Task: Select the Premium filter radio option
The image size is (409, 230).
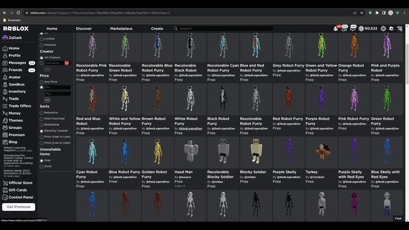Action: pos(42,45)
